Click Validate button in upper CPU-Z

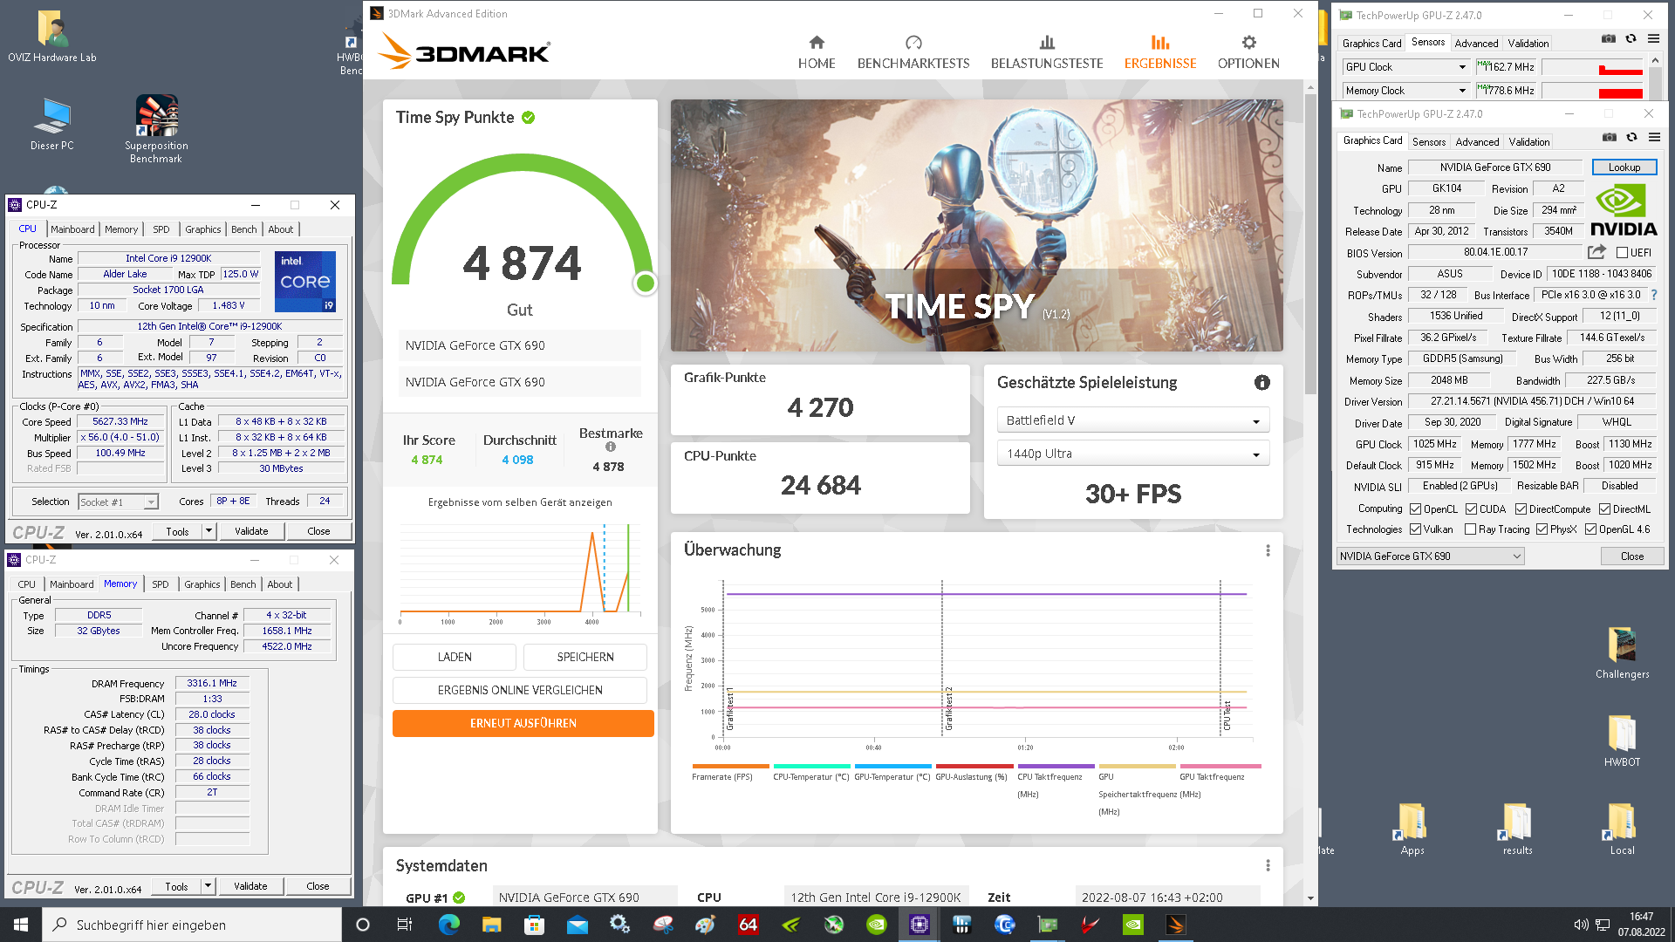tap(251, 531)
